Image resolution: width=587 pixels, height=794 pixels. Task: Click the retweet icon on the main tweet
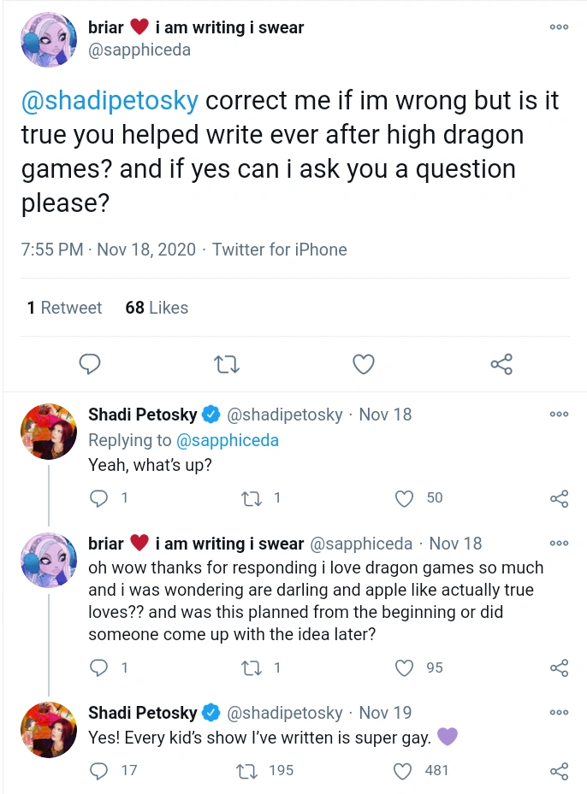tap(226, 364)
